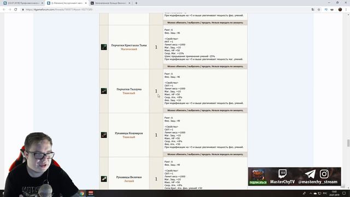Click the Легкий armor type label
The height and width of the screenshot is (197, 350).
point(129,181)
